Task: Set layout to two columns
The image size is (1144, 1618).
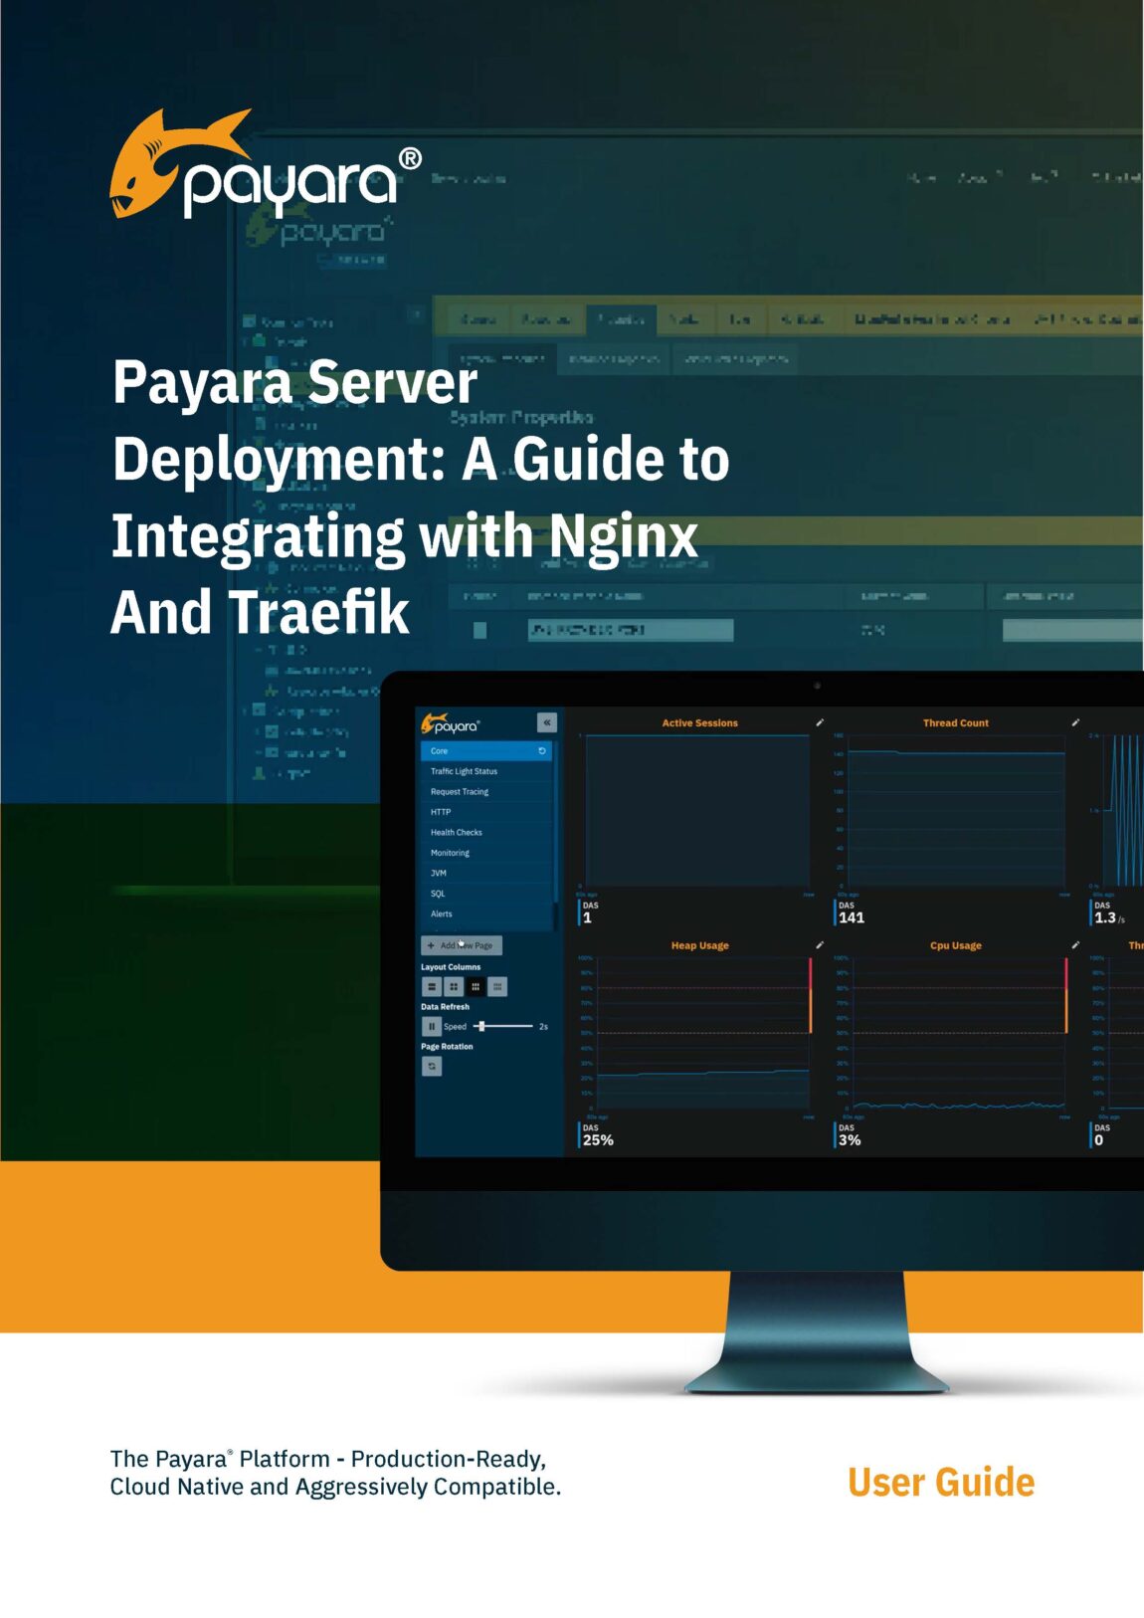Action: coord(454,986)
